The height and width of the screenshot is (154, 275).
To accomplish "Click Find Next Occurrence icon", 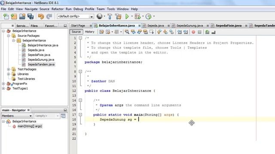I will tap(139, 32).
